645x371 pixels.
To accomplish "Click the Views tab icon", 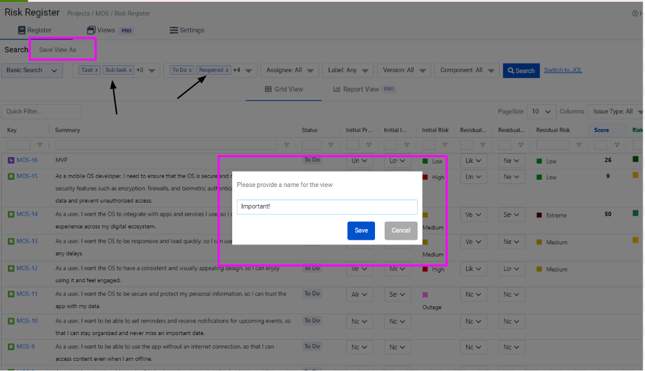I will coord(91,30).
